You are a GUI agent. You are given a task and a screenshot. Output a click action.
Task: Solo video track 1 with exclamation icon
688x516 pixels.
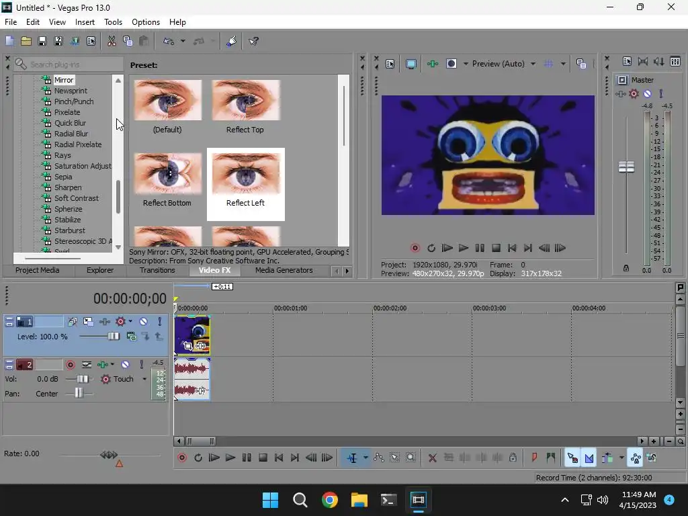point(159,322)
